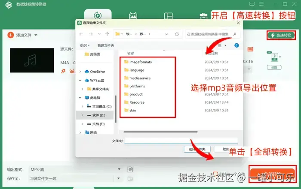Open view options dropdown arrow

[225, 45]
